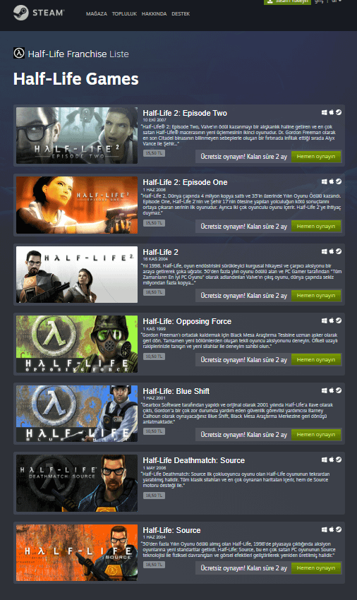Open the Half-Life Deathmatch: Source thumbnail
Screen dimensions: 357x600
77,483
